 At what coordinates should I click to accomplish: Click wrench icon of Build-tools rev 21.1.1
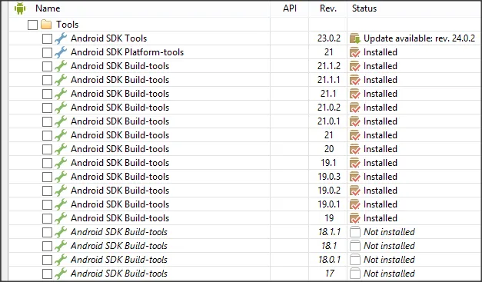(x=61, y=80)
